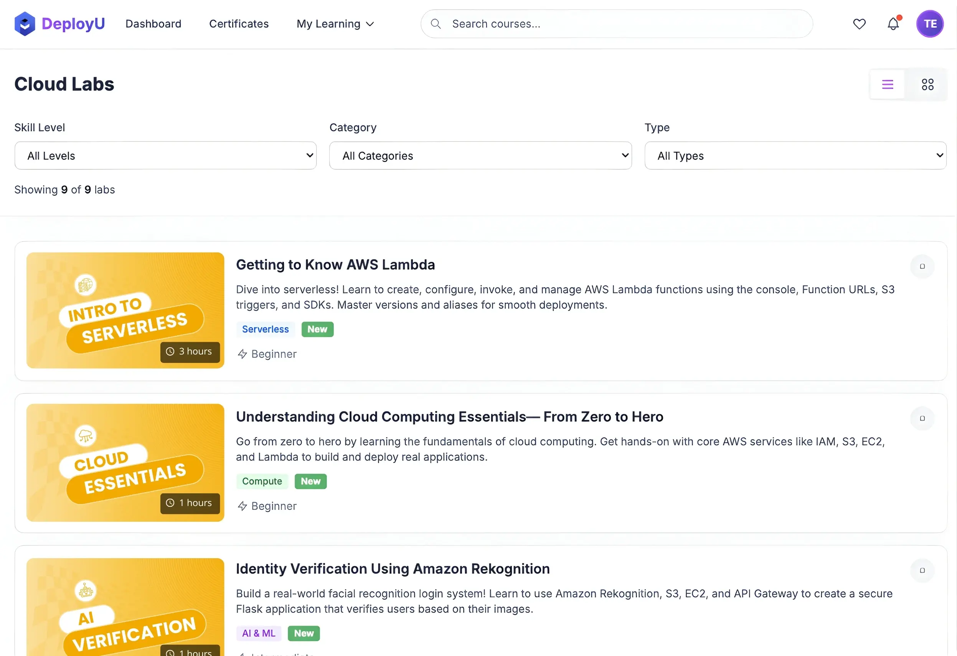Open the TE user avatar menu

pyautogui.click(x=929, y=24)
